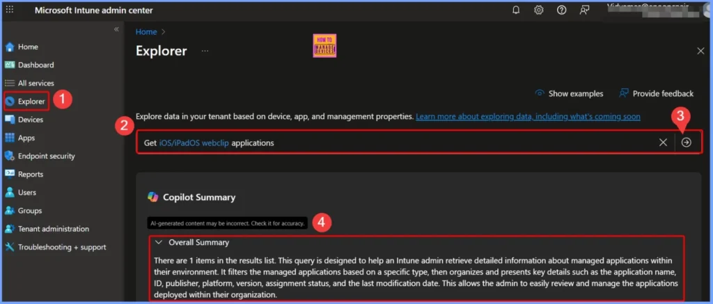Collapse the Overall Summary section
713x304 pixels.
[x=158, y=243]
